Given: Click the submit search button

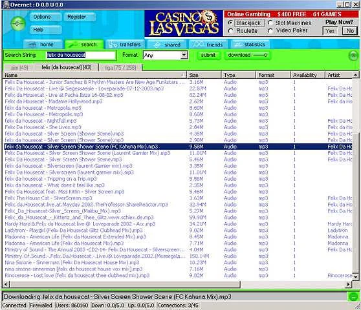Looking at the screenshot, I should pos(208,55).
